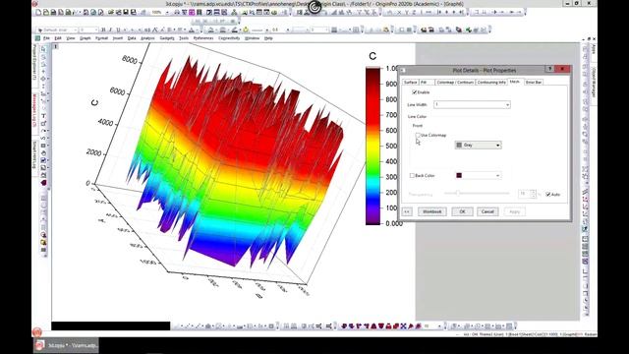Click the OK button
The width and height of the screenshot is (629, 354).
[x=462, y=211]
